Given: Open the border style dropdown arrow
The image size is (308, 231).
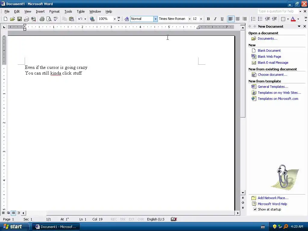Looking at the screenshot, I should [x=288, y=19].
